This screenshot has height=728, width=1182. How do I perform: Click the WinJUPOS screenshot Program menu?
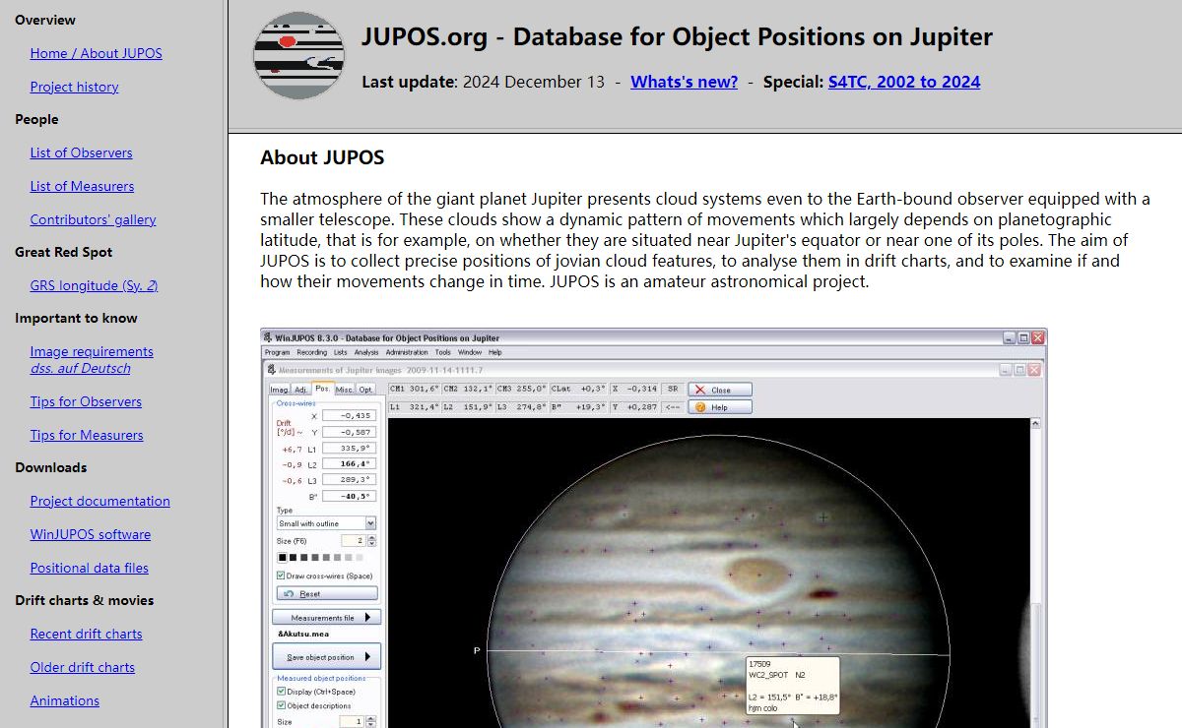click(277, 352)
